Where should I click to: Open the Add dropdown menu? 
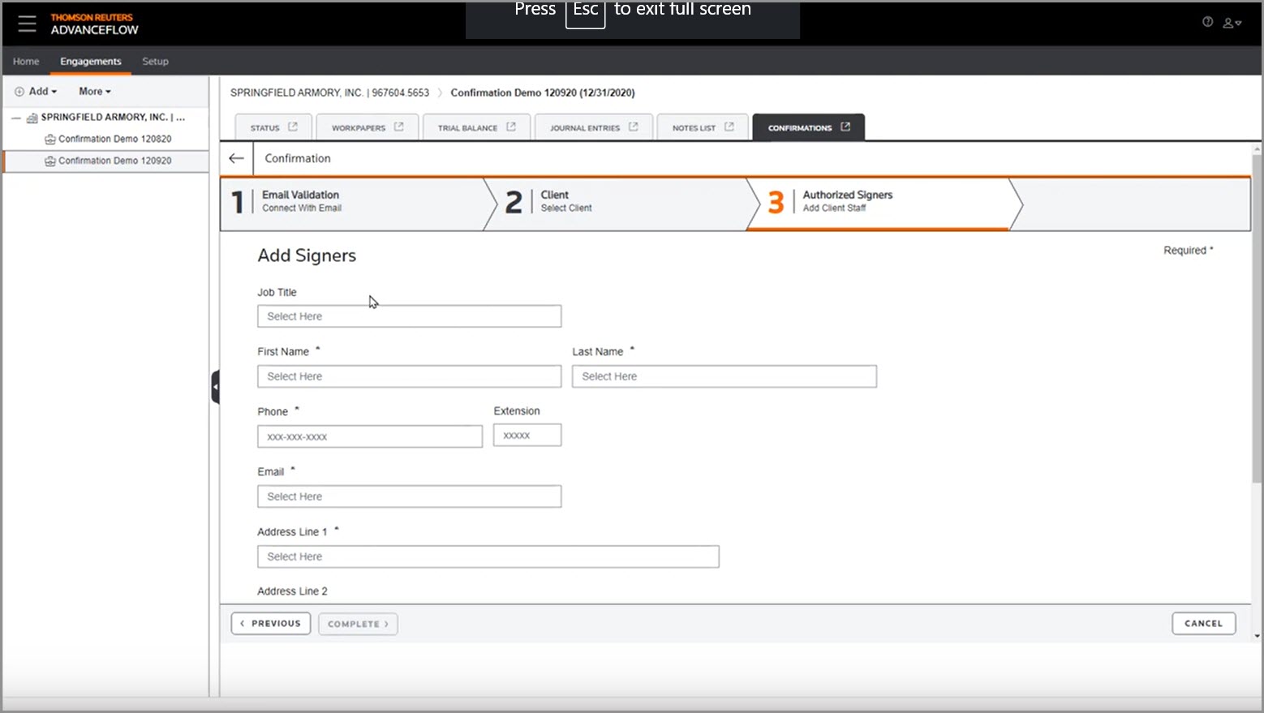[35, 91]
